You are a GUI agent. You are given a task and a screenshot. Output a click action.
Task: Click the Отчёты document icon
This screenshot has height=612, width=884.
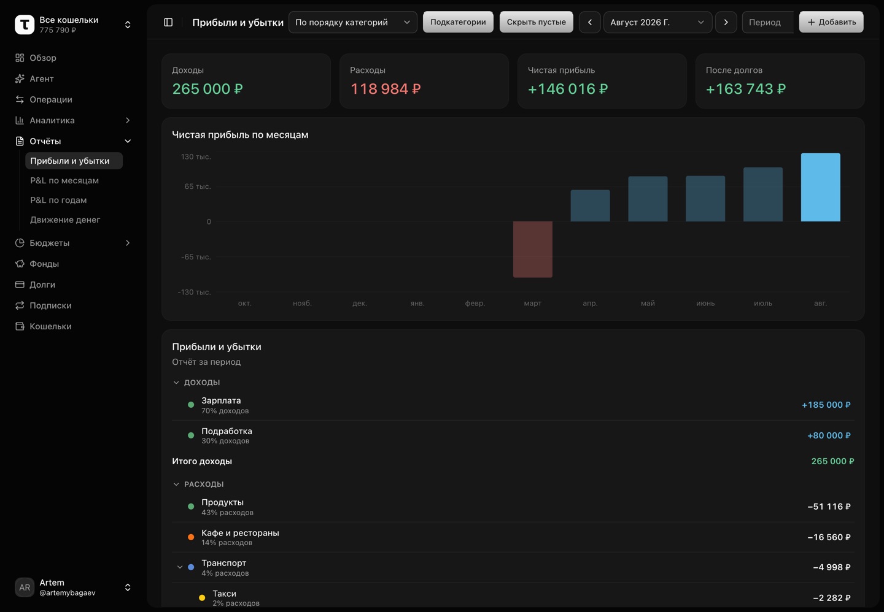pyautogui.click(x=20, y=141)
